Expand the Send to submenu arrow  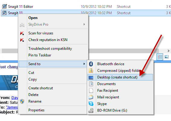coord(84,64)
